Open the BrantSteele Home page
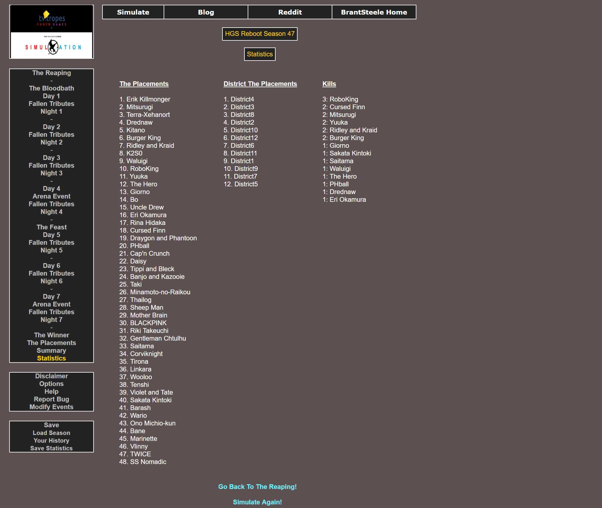This screenshot has width=602, height=508. pyautogui.click(x=374, y=12)
